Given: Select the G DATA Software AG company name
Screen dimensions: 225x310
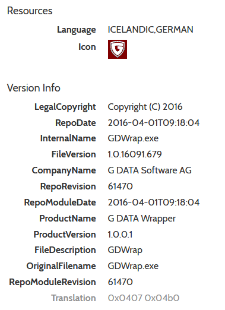Looking at the screenshot, I should [x=150, y=170].
